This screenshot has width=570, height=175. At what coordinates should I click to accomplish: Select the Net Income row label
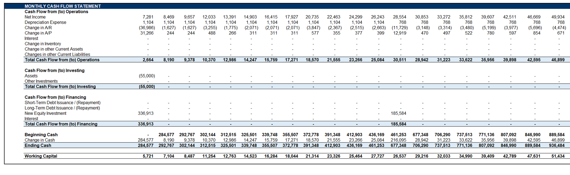click(35, 17)
